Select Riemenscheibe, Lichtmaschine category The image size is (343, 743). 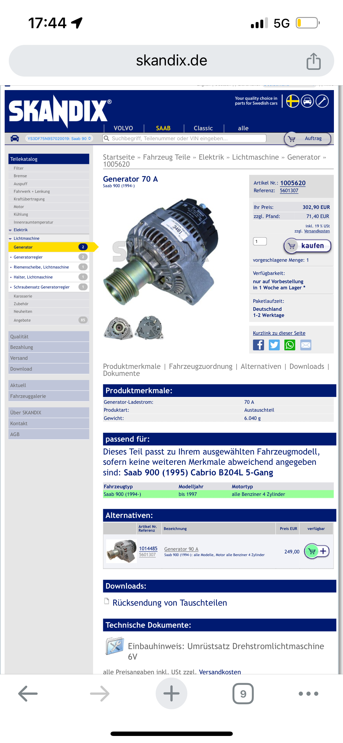click(49, 267)
